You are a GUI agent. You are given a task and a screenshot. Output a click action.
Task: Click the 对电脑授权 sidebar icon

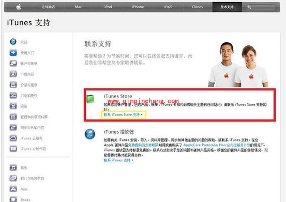13,95
